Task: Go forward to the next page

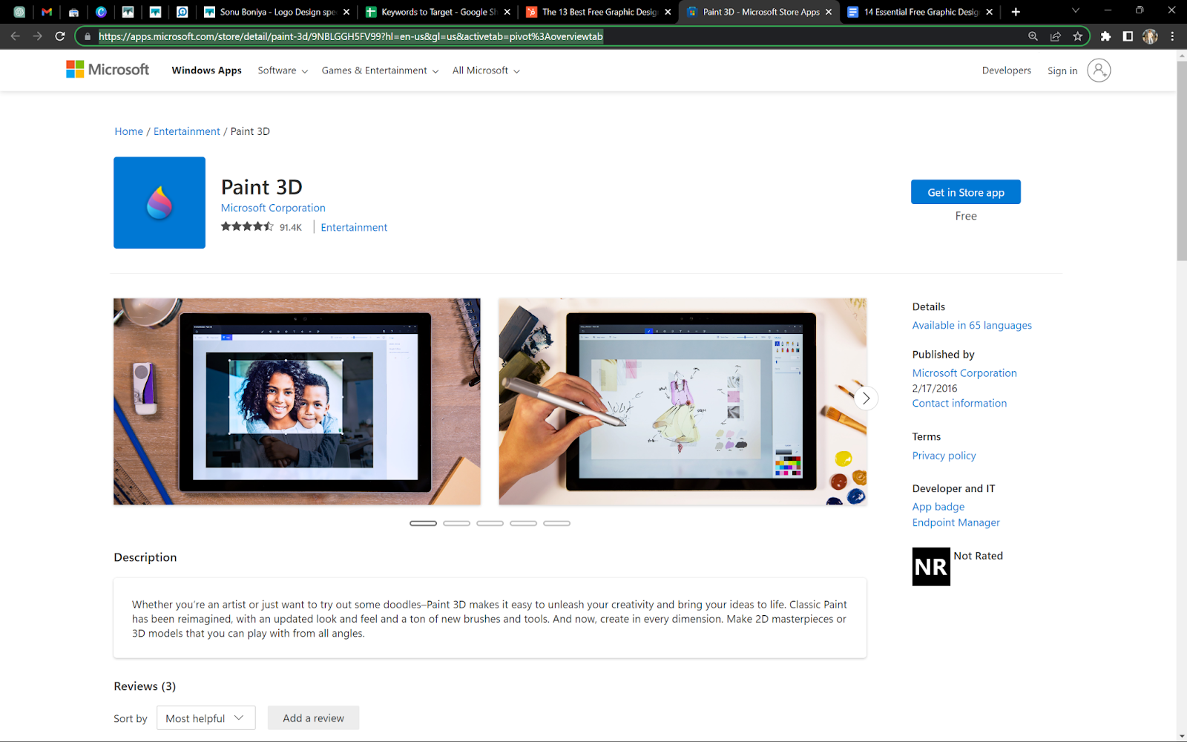Action: [38, 36]
